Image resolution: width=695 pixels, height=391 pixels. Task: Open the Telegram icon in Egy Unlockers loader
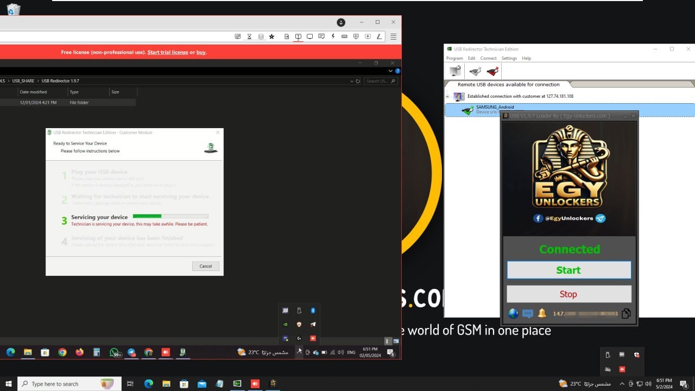point(600,218)
